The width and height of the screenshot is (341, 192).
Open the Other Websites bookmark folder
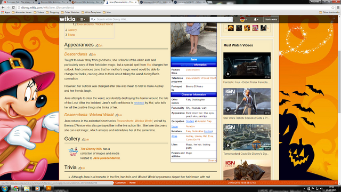point(70,12)
